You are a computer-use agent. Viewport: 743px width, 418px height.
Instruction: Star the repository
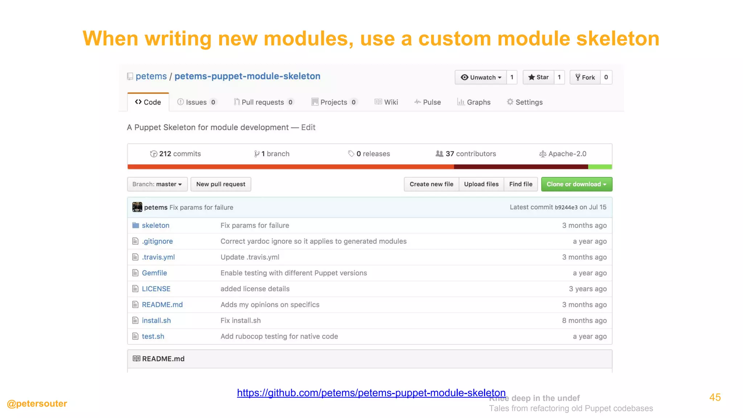coord(538,77)
